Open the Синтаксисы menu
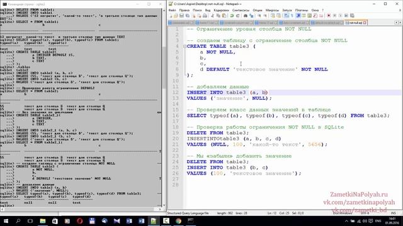Image resolution: width=403 pixels, height=226 pixels. pos(241,10)
